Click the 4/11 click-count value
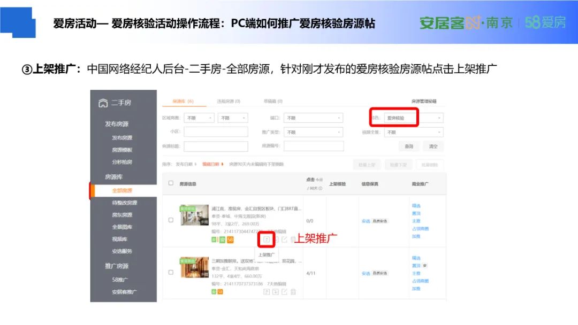This screenshot has height=325, width=578. click(x=311, y=274)
